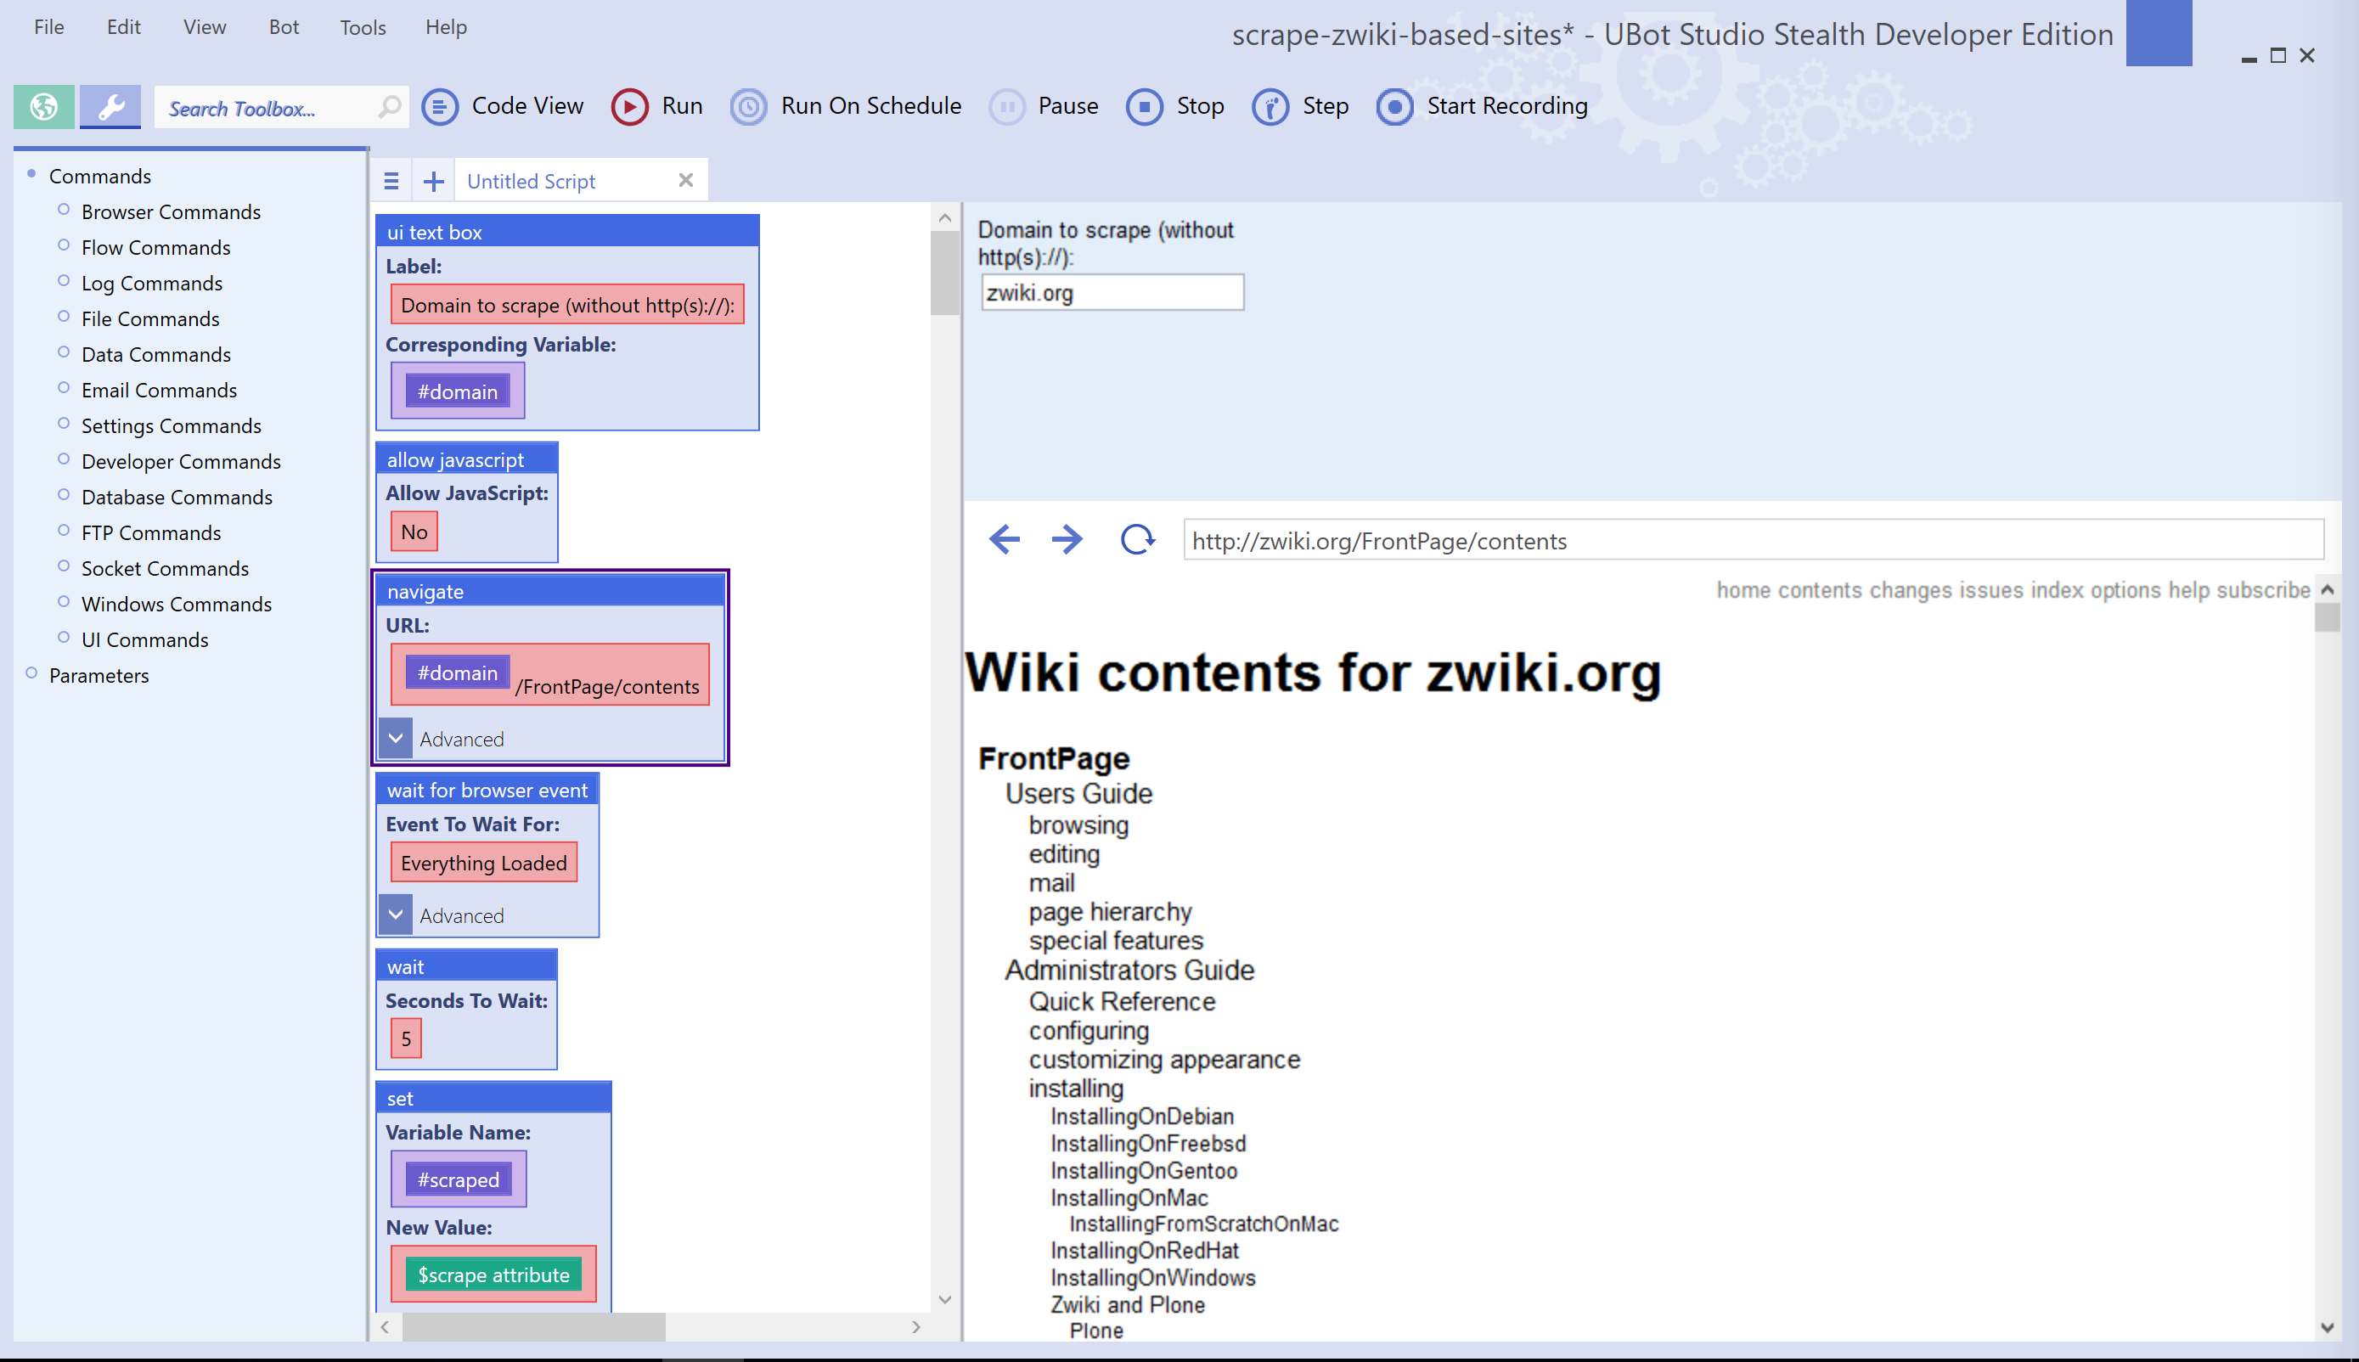Run the script
This screenshot has height=1362, width=2359.
[x=656, y=107]
